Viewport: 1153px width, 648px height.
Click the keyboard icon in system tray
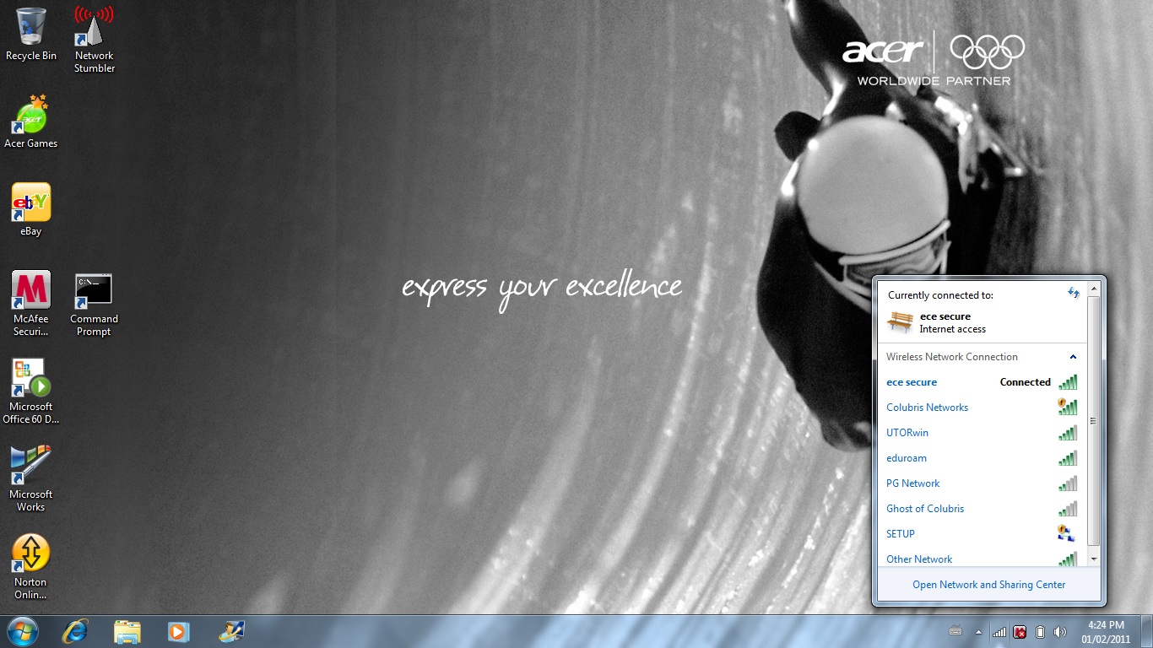(x=955, y=631)
